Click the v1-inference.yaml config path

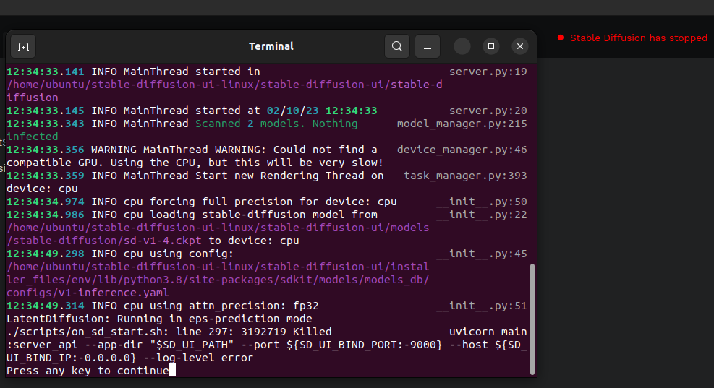pos(88,293)
